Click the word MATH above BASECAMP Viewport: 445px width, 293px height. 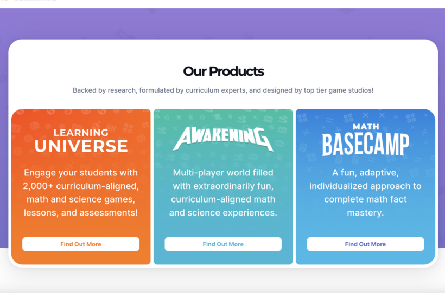coord(365,127)
